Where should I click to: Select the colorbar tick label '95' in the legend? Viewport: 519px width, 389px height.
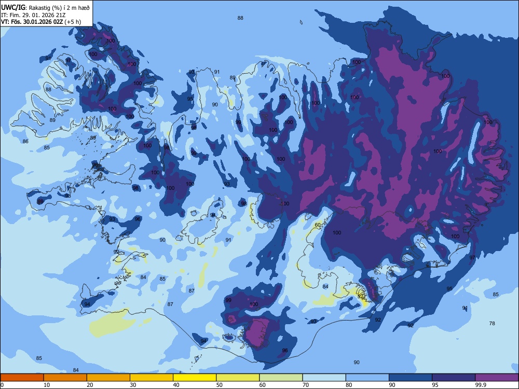435,385
